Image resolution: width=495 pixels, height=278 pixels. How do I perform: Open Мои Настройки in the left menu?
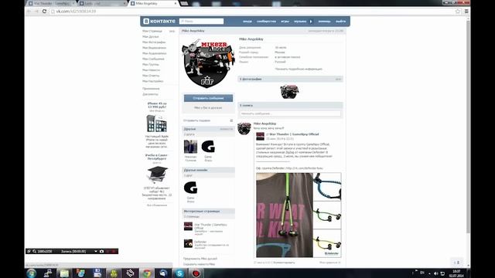tap(153, 81)
